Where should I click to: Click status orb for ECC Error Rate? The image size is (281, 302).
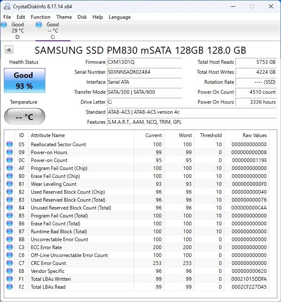coord(10,247)
